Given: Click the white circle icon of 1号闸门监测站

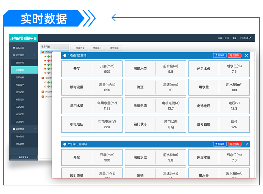Looking at the screenshot, I should point(65,56).
